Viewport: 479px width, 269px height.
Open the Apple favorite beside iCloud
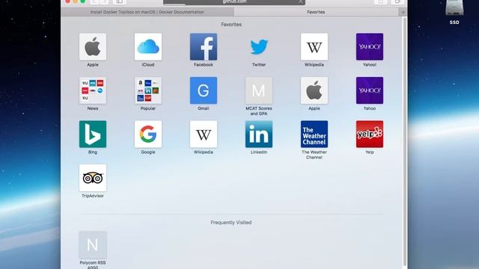coord(93,46)
